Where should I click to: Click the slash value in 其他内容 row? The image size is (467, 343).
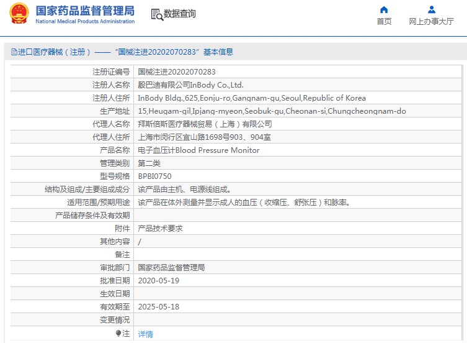coord(140,242)
